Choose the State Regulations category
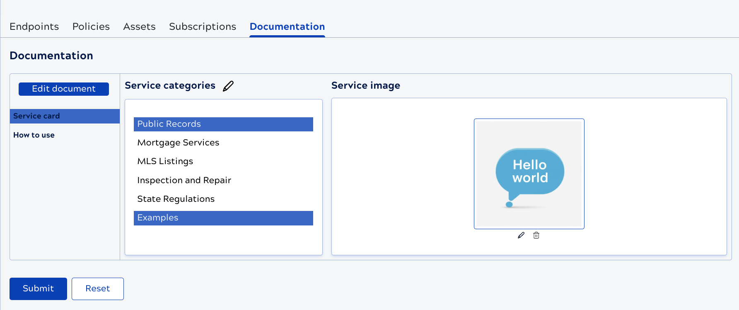739x310 pixels. tap(176, 199)
